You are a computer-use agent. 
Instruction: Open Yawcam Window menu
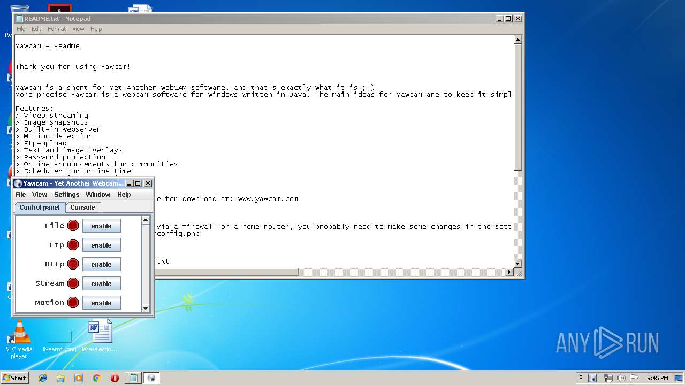pos(98,195)
